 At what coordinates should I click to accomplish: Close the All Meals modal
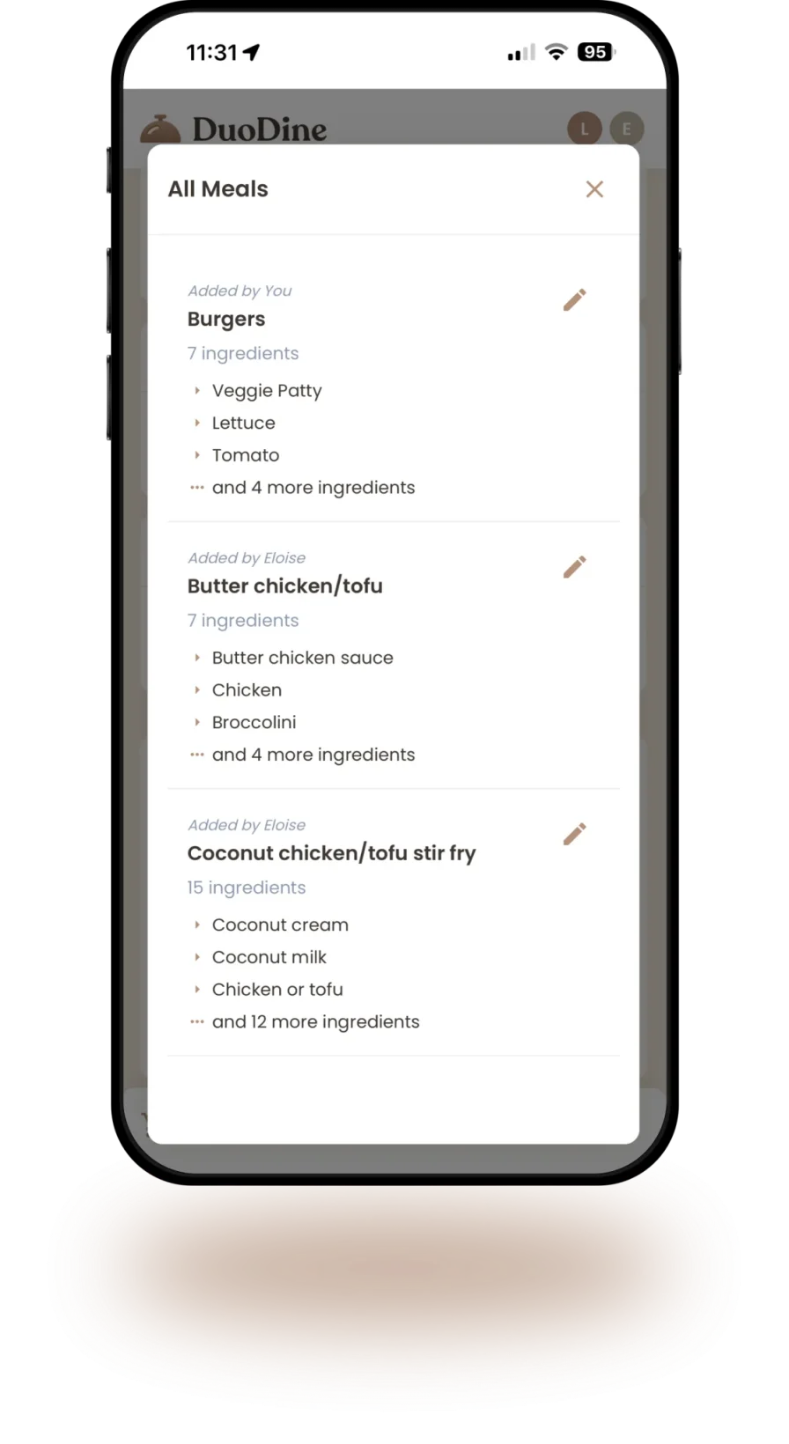(x=594, y=189)
